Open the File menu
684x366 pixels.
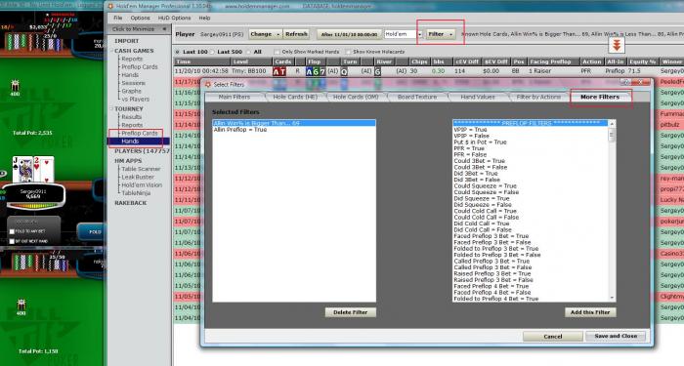click(x=118, y=18)
